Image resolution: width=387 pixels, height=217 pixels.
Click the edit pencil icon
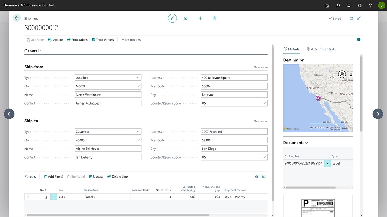coord(172,18)
